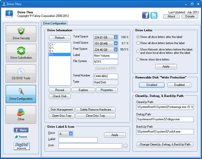
Task: Open the Other tools section
Action: click(x=21, y=114)
